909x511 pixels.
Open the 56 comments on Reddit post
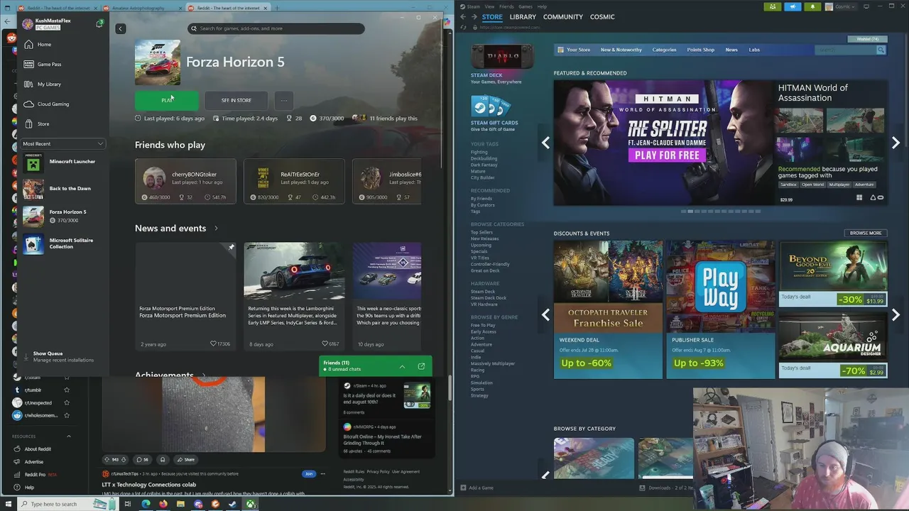pyautogui.click(x=142, y=459)
